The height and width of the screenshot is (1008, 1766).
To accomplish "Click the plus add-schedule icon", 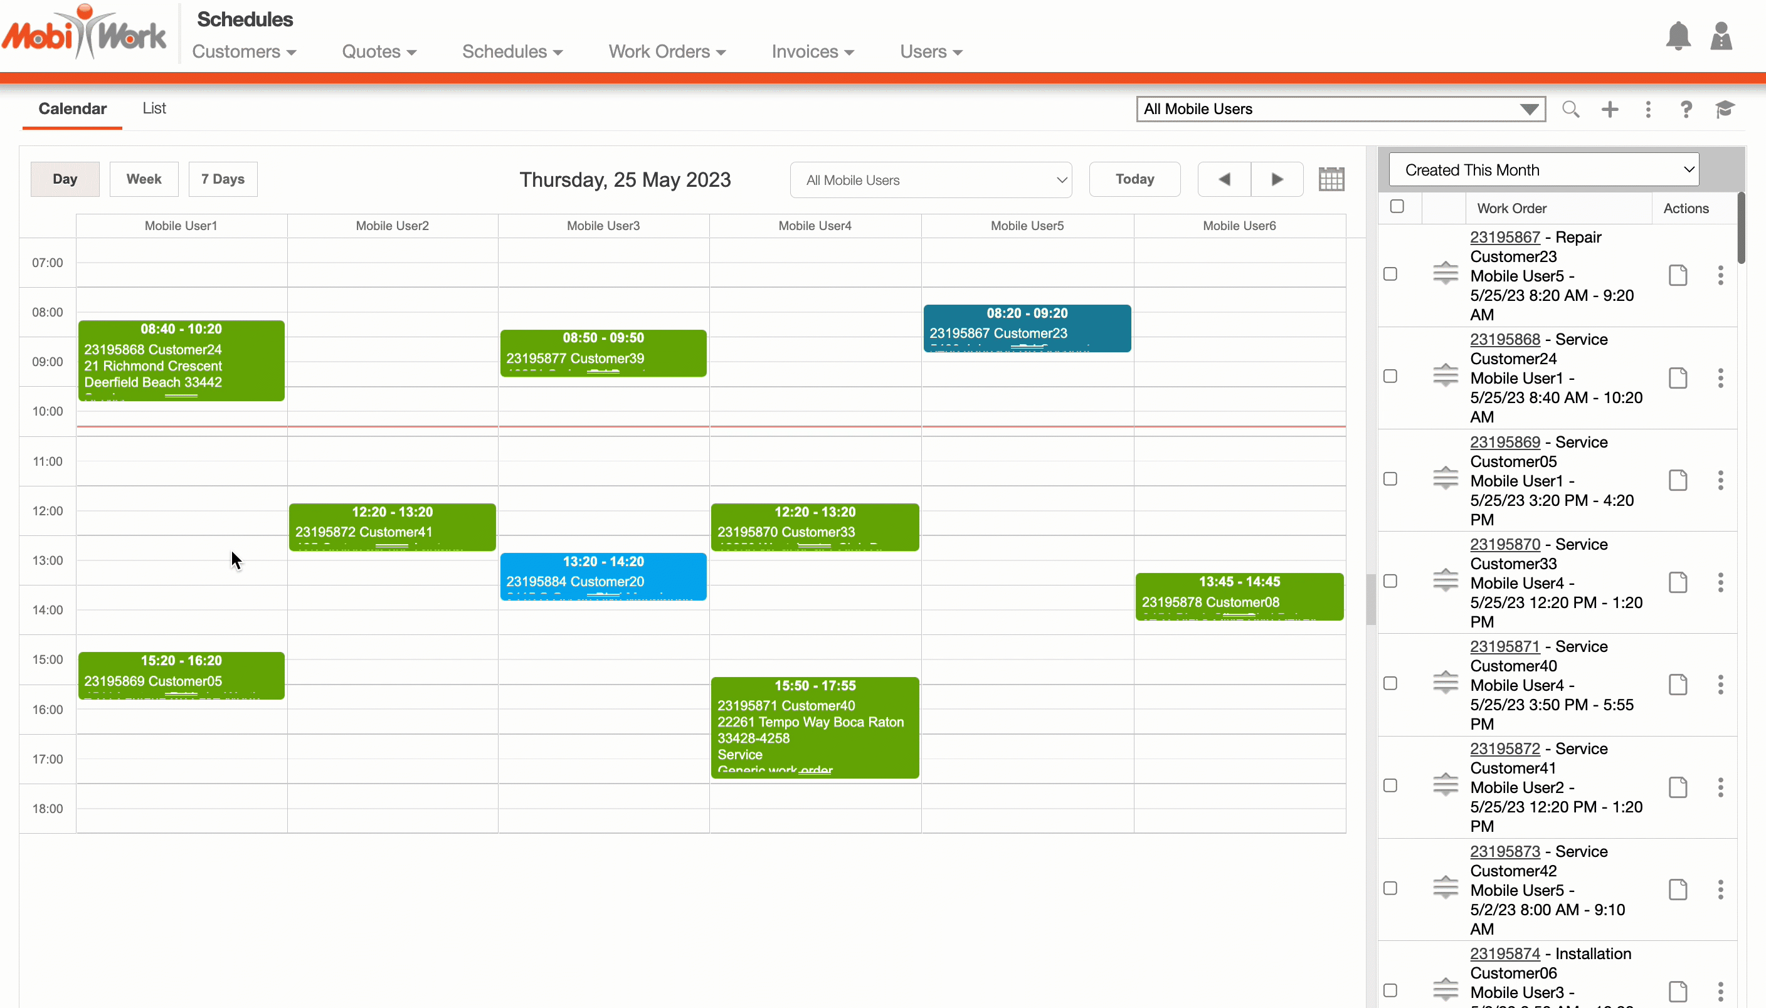I will point(1609,109).
